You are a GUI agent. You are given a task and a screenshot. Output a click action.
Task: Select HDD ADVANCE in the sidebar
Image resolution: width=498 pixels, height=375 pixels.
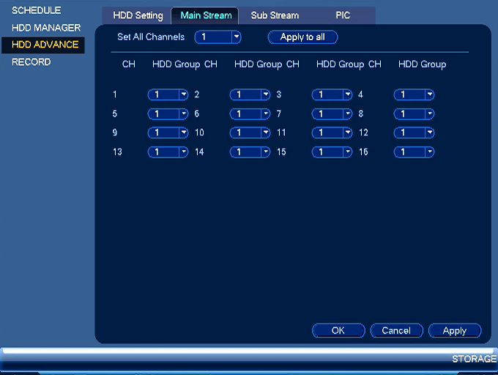click(43, 45)
